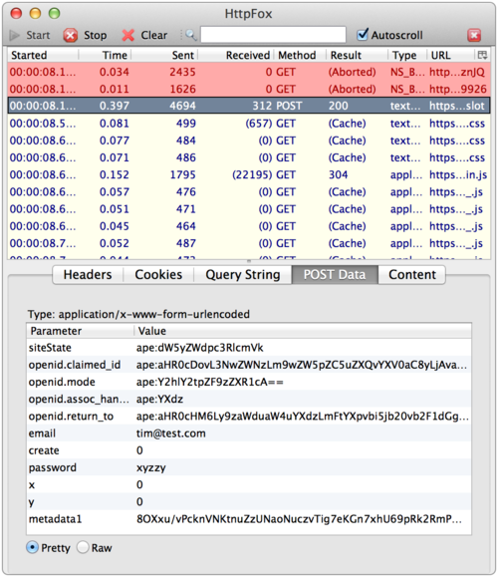
Task: Switch to the Headers tab
Action: point(88,274)
